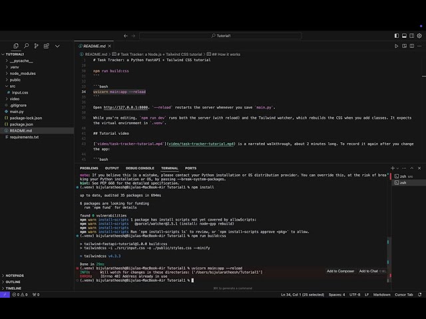Open editor more actions menu
Screen dimensions: 426x319
pos(419,46)
